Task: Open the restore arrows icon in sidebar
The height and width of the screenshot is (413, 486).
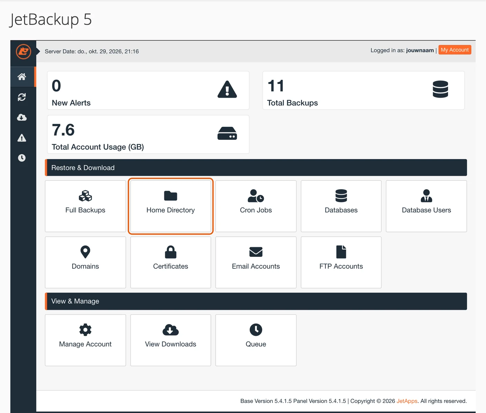Action: tap(22, 97)
